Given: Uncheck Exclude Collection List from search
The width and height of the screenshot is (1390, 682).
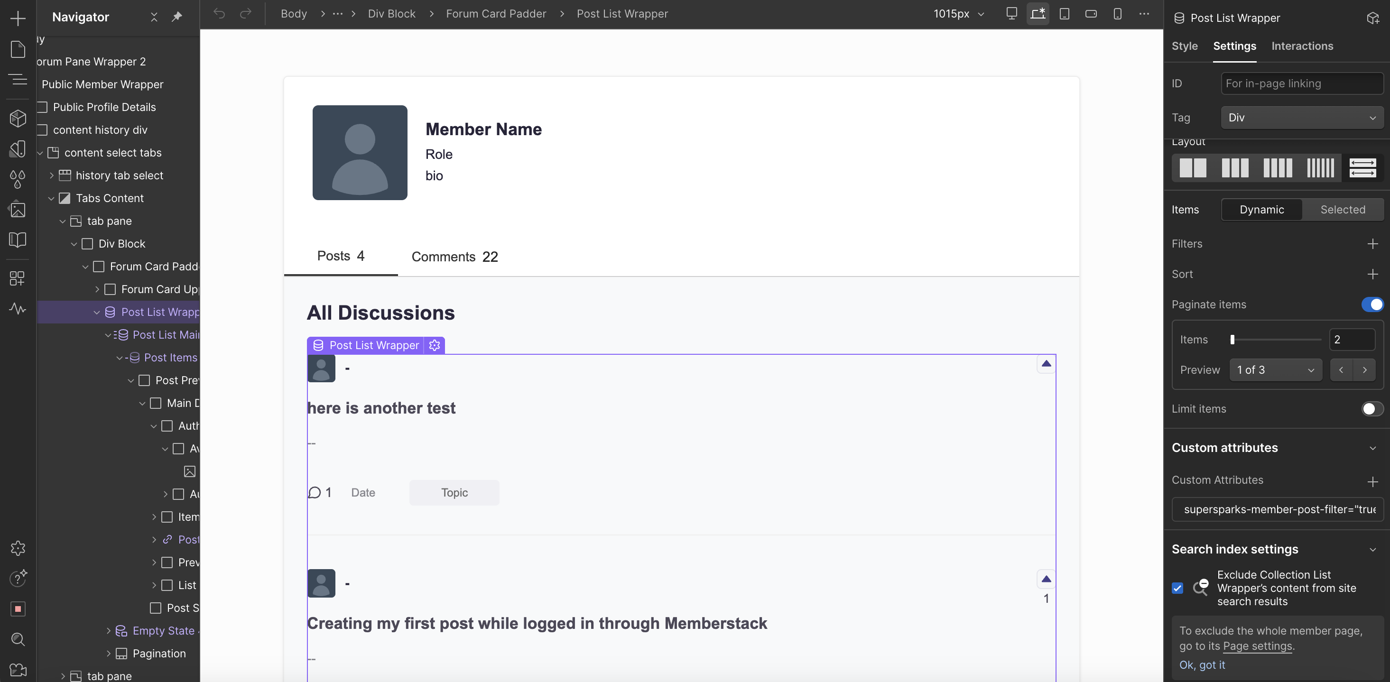Looking at the screenshot, I should pos(1177,588).
